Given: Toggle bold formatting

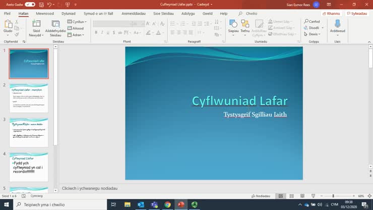Looking at the screenshot, I should tap(96, 32).
